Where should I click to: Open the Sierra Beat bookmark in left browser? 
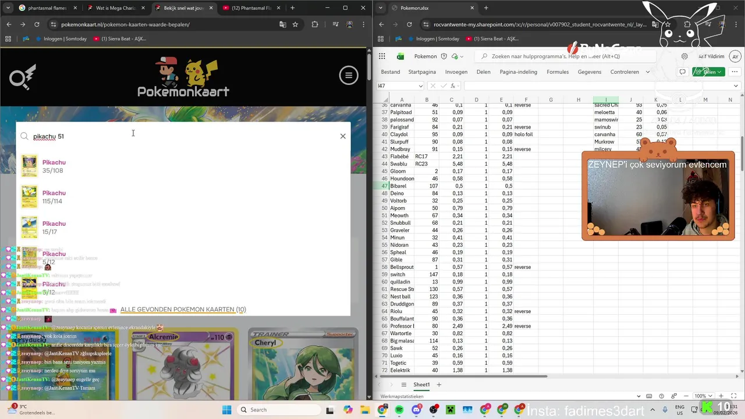click(x=119, y=39)
